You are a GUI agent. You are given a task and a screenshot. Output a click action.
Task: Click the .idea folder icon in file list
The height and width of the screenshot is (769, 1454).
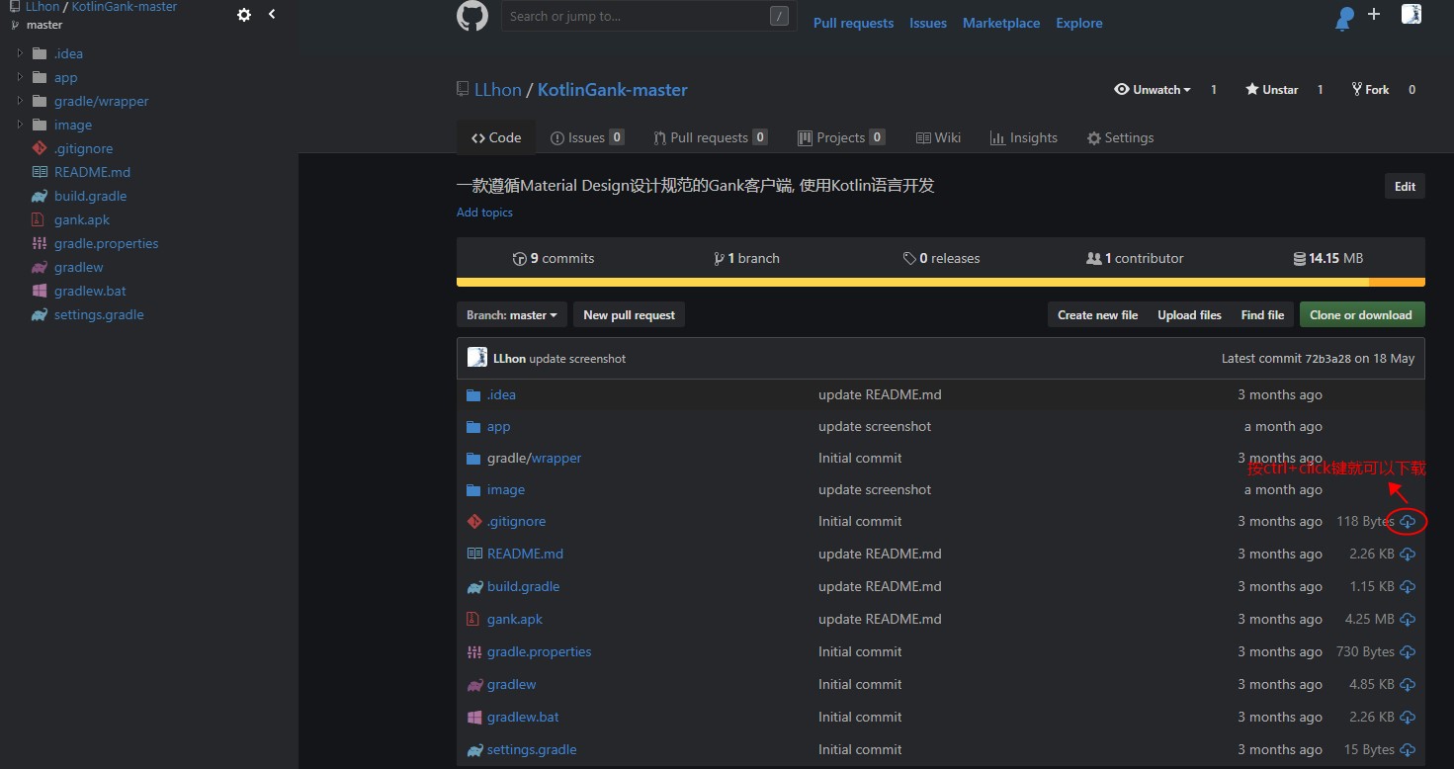[473, 394]
